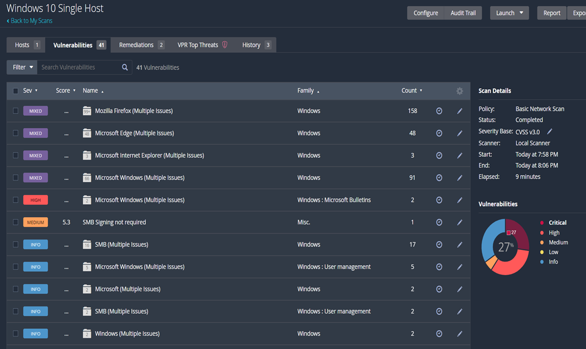Image resolution: width=586 pixels, height=349 pixels.
Task: Click the Export button
Action: [x=577, y=13]
